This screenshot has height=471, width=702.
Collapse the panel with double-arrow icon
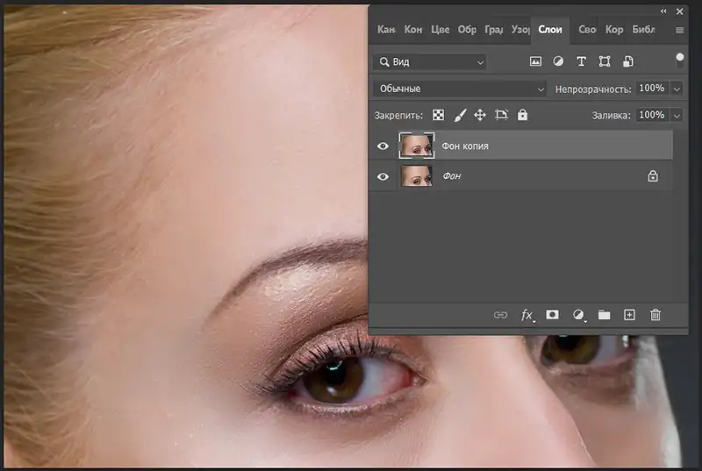(x=663, y=11)
